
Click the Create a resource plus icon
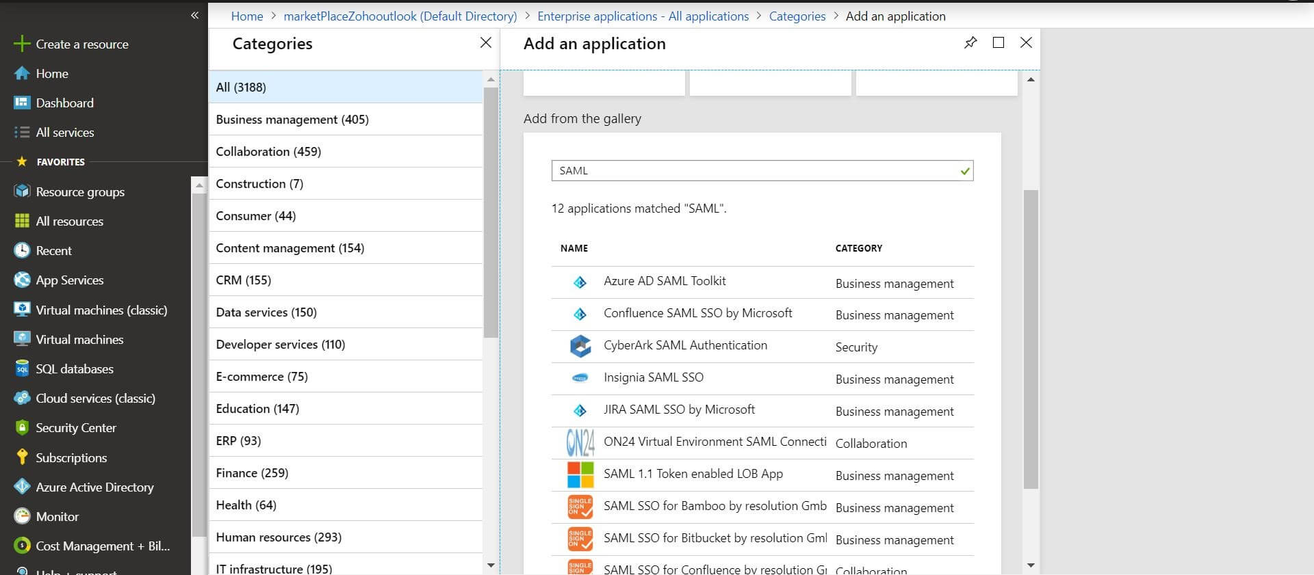coord(22,44)
